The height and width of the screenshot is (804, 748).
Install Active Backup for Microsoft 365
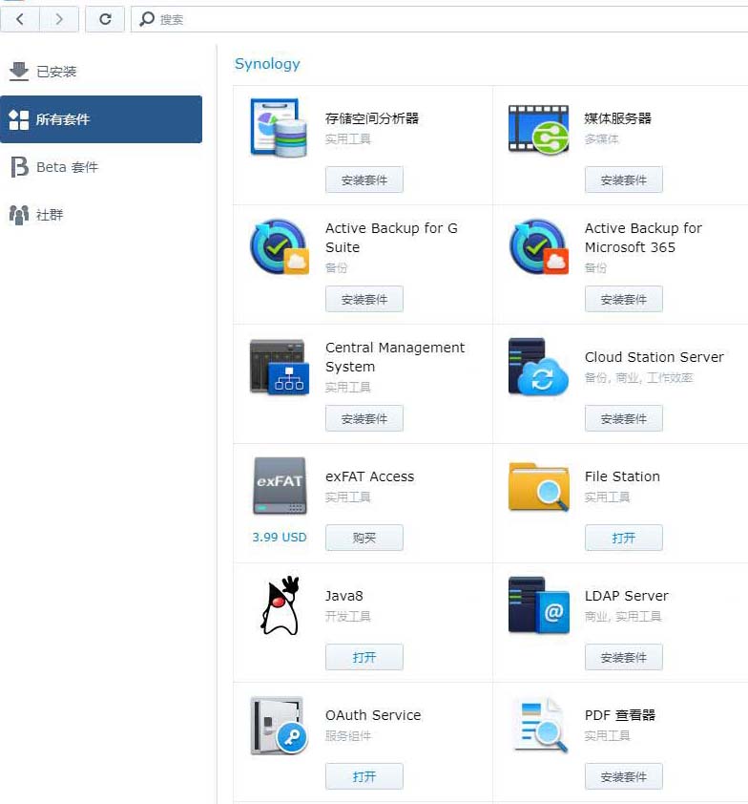coord(624,299)
